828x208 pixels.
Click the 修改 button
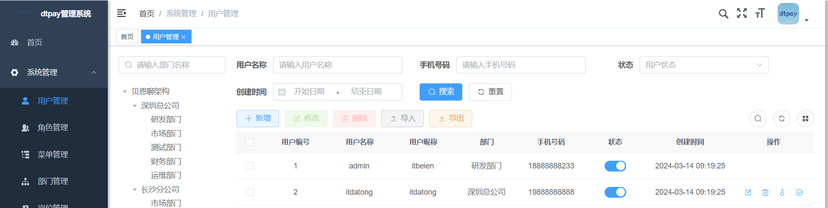pyautogui.click(x=306, y=119)
